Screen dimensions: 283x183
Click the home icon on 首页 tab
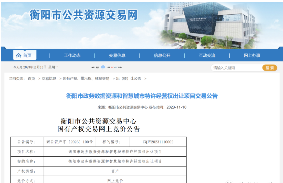pyautogui.click(x=18, y=55)
